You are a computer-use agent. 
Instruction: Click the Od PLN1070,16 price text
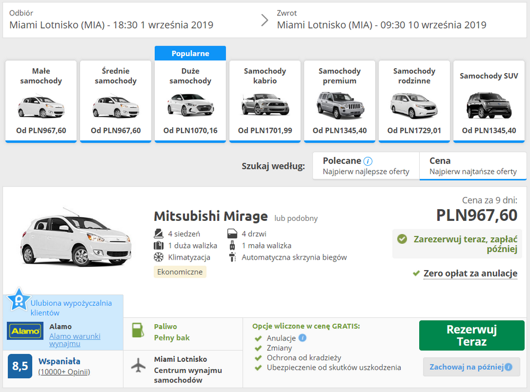[190, 130]
